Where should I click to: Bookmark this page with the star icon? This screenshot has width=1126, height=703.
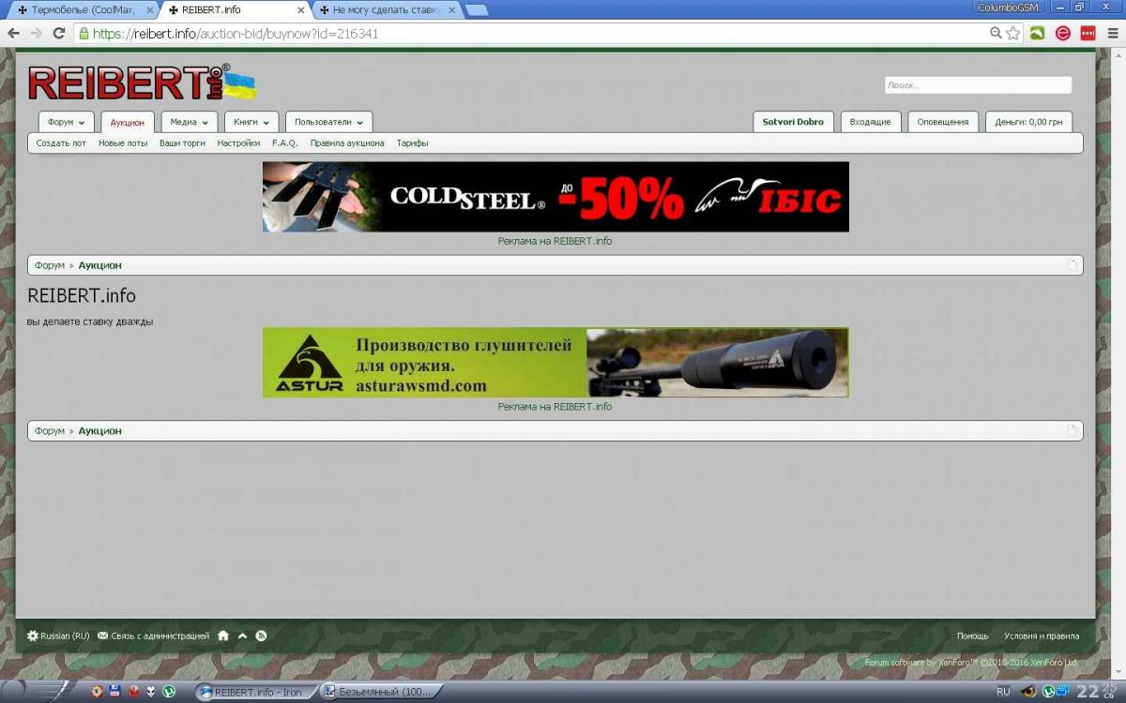(x=1013, y=33)
